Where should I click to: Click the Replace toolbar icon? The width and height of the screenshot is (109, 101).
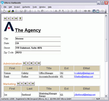click(x=63, y=11)
